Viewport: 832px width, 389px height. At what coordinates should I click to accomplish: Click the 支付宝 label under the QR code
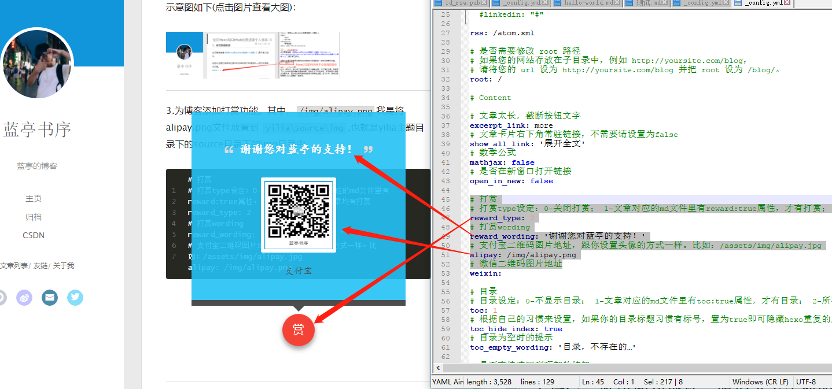pyautogui.click(x=299, y=271)
